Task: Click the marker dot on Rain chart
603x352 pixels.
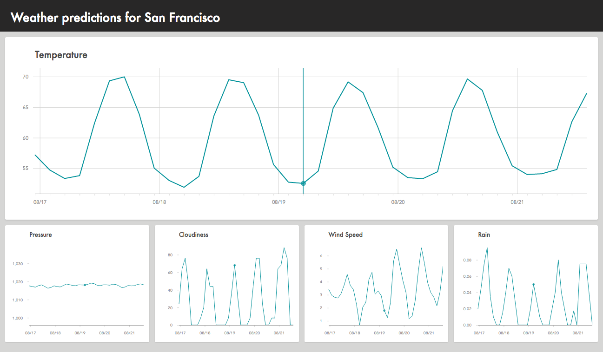Action: click(533, 284)
